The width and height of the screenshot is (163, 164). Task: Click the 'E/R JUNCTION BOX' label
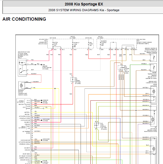[x=141, y=40]
